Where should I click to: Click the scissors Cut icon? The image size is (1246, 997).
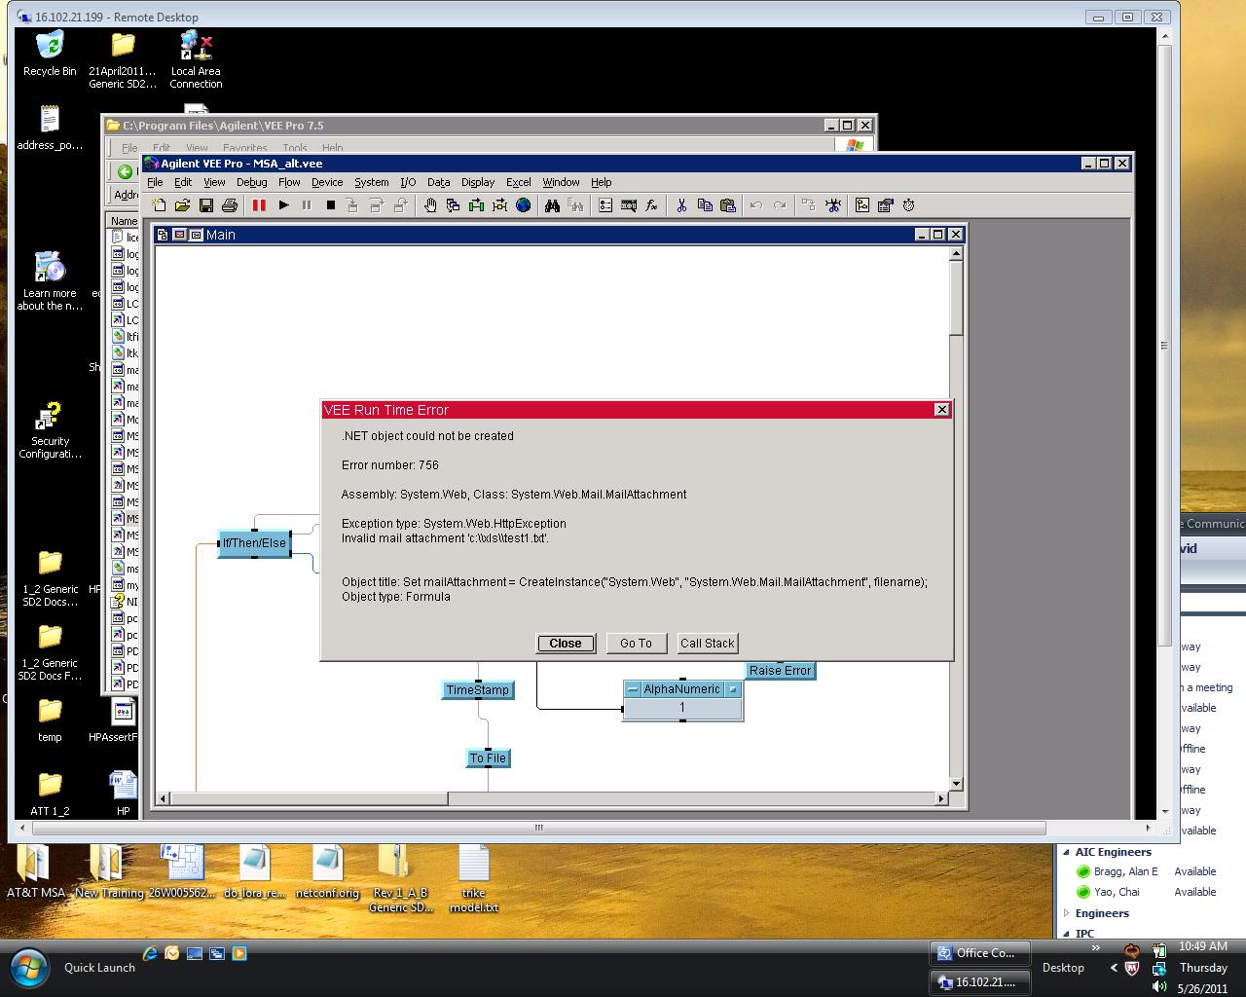click(681, 205)
